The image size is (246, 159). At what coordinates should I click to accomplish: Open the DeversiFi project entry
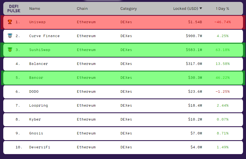tap(40, 147)
